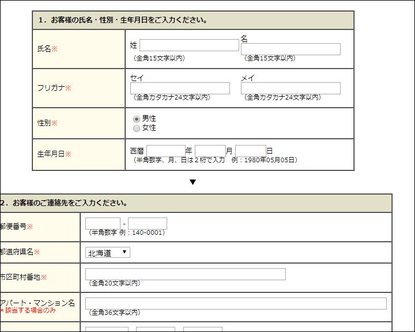The image size is (415, 332).
Task: Click the hint (全角36文字以内)
Action: click(115, 312)
